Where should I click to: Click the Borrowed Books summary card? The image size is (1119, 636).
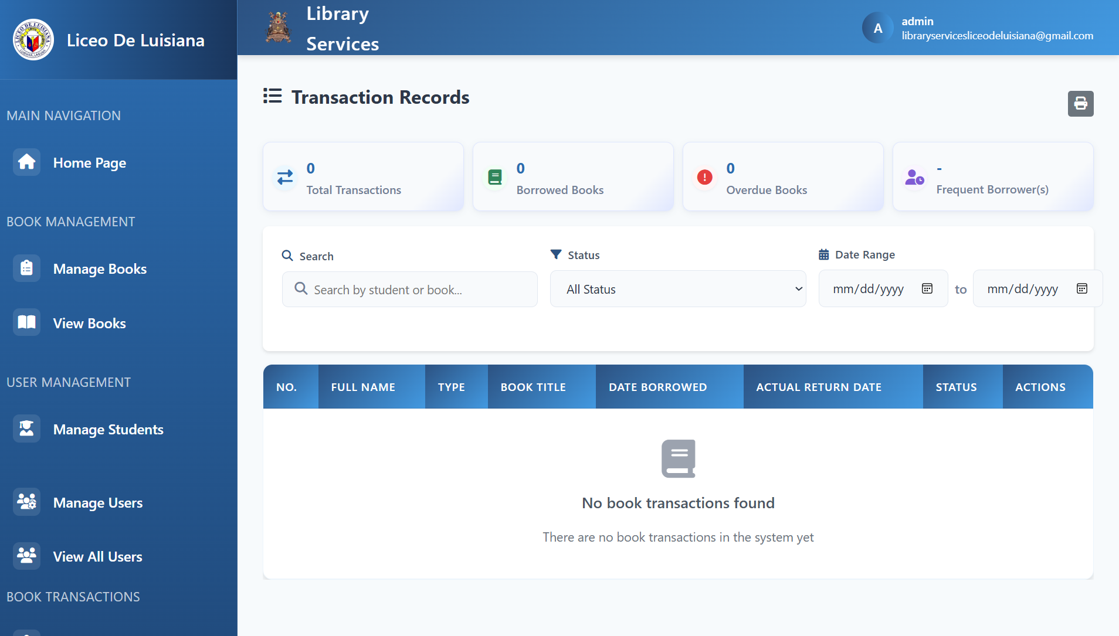coord(573,177)
